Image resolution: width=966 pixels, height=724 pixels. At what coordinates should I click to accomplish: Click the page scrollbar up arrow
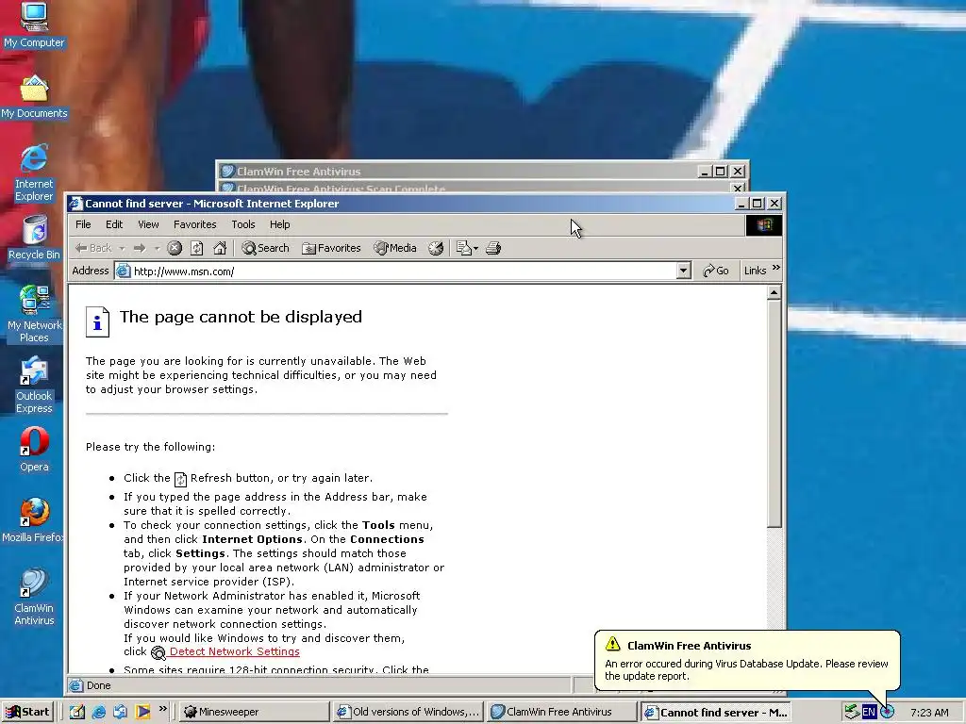[774, 292]
